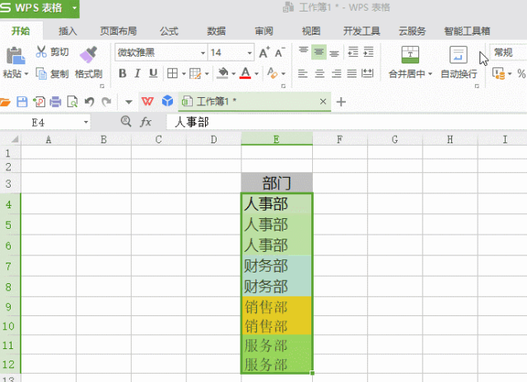Click the Print icon
The image size is (527, 382).
pos(55,101)
